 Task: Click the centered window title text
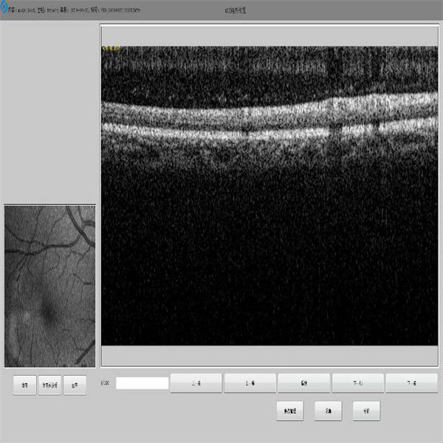[236, 10]
